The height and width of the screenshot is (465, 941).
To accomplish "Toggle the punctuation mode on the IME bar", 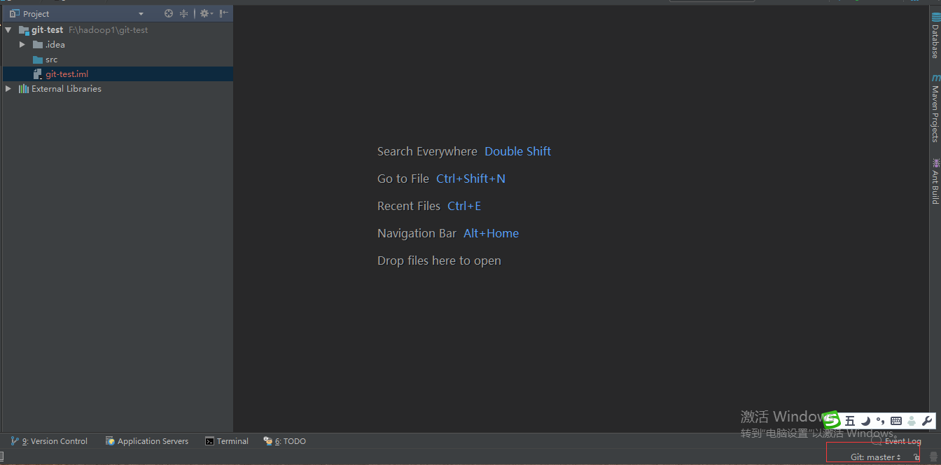I will tap(881, 421).
